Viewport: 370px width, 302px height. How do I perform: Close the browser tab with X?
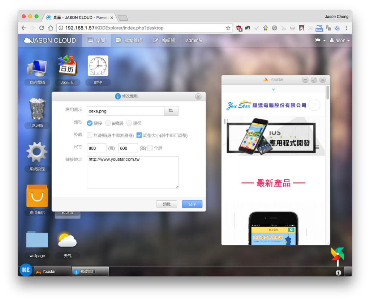pyautogui.click(x=112, y=18)
